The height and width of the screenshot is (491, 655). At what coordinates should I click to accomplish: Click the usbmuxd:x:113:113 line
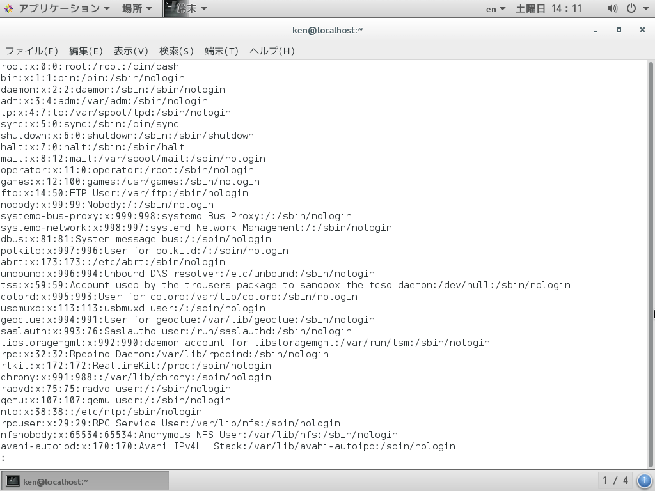click(x=133, y=308)
